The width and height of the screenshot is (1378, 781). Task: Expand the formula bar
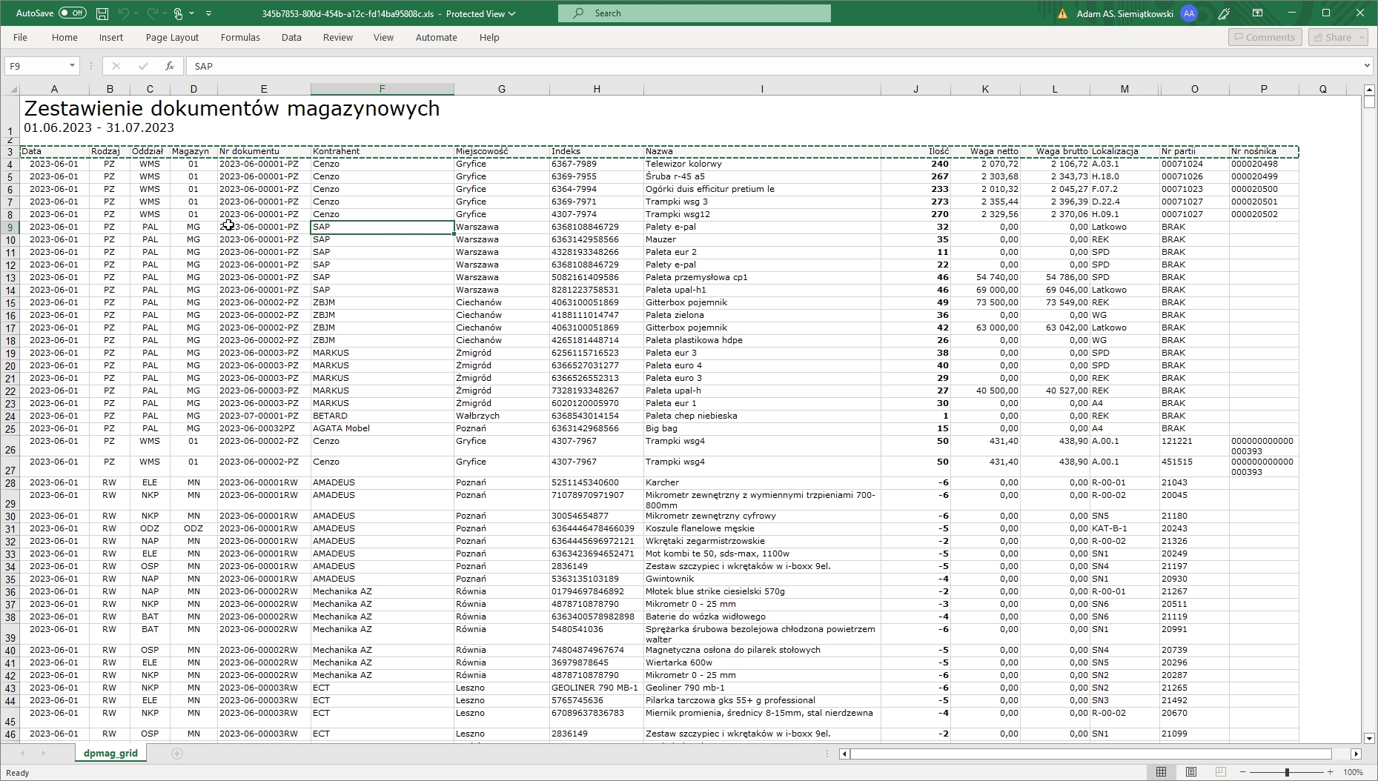[x=1367, y=66]
